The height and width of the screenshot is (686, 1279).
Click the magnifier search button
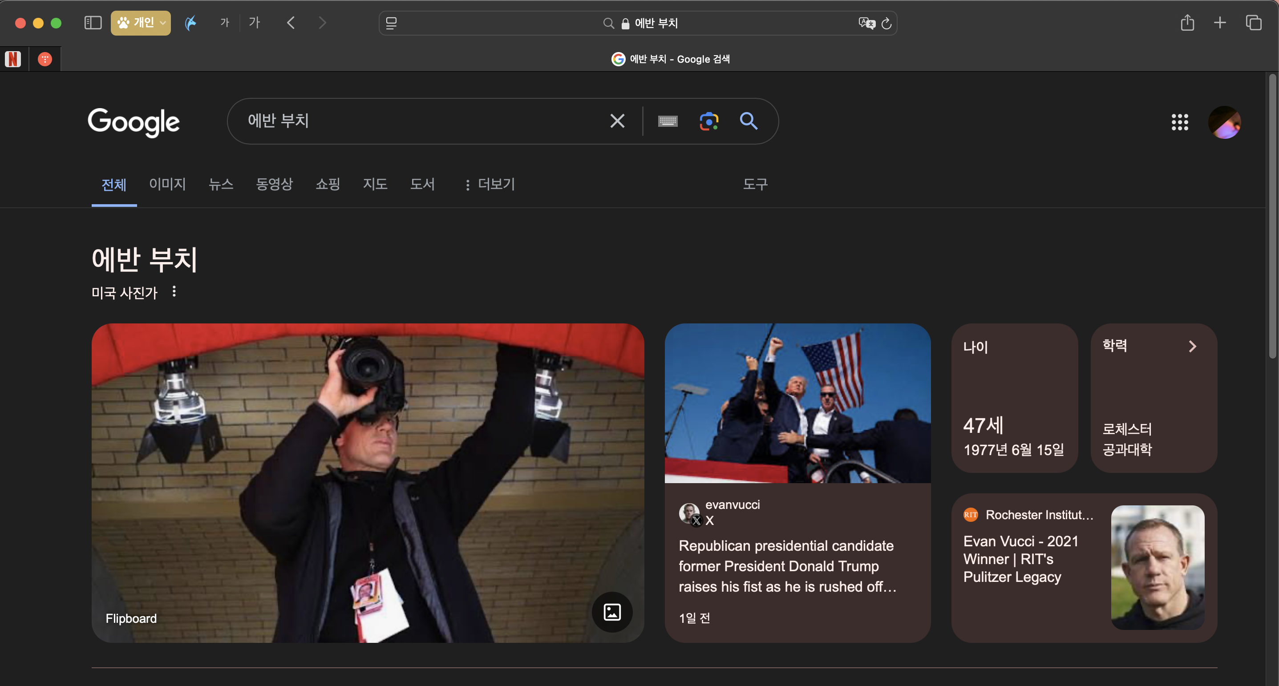coord(749,121)
